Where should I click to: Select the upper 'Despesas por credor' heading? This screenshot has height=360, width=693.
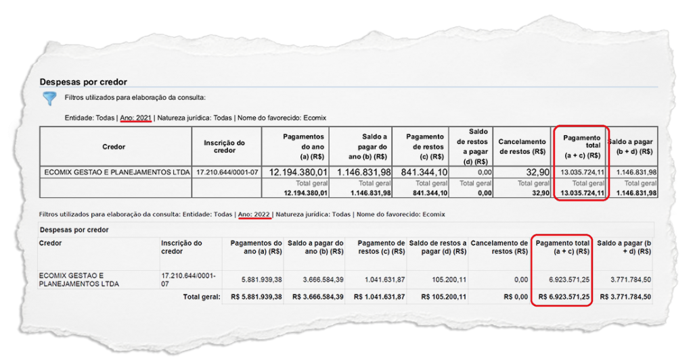click(83, 82)
